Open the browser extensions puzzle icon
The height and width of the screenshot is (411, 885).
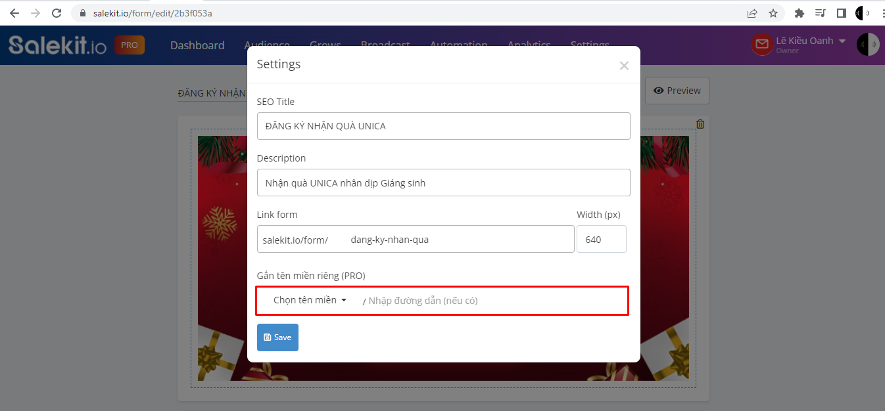(800, 13)
